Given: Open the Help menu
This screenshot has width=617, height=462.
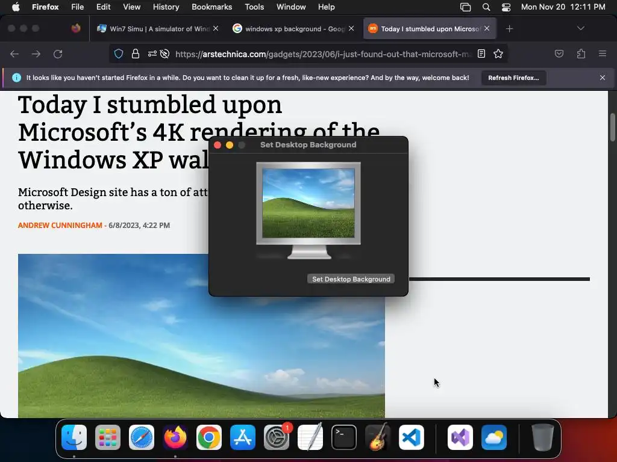Looking at the screenshot, I should pyautogui.click(x=326, y=7).
